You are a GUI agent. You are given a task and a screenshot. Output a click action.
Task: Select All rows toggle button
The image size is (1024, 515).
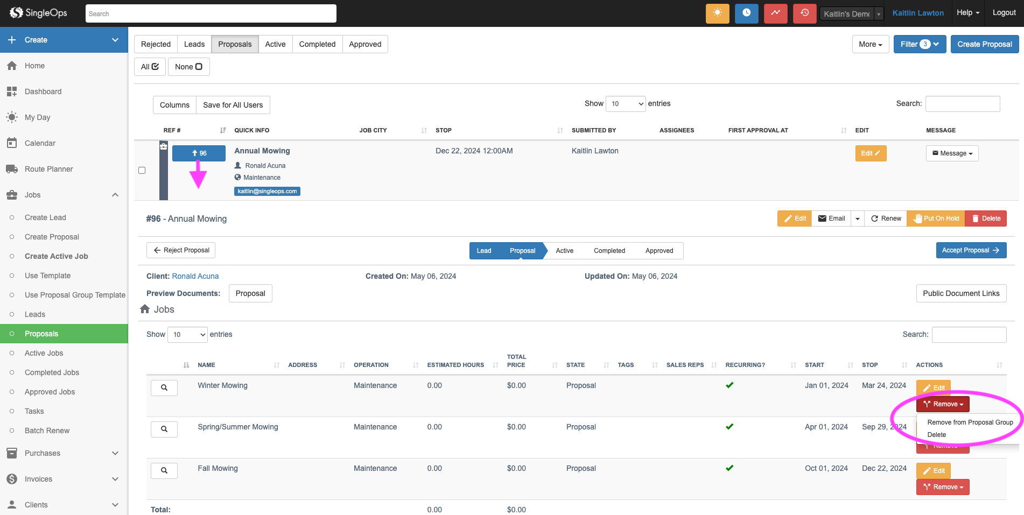tap(150, 67)
